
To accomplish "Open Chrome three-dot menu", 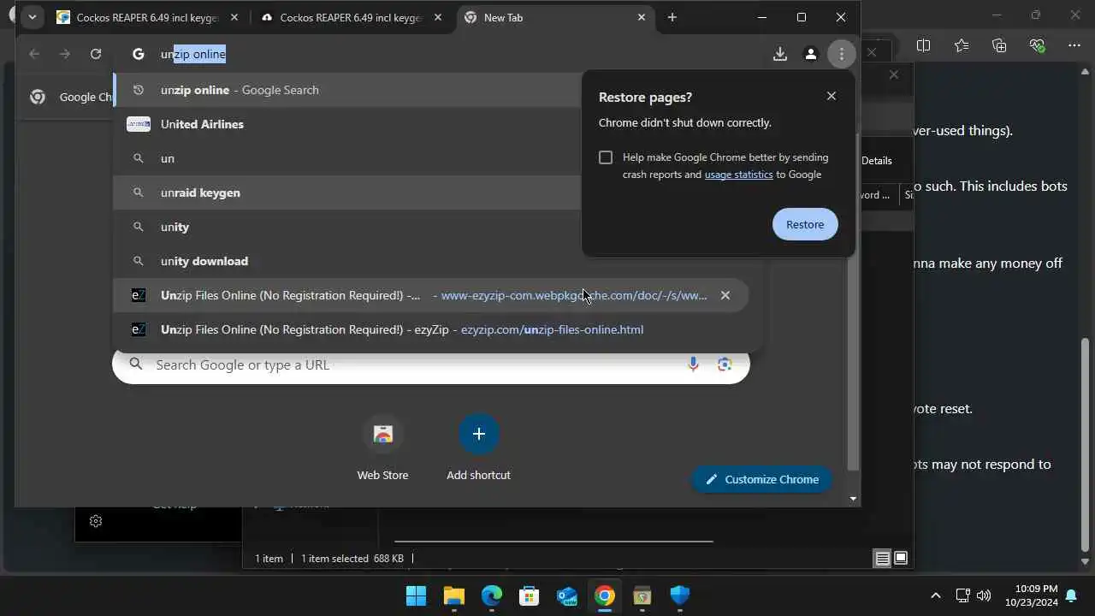I will 842,54.
